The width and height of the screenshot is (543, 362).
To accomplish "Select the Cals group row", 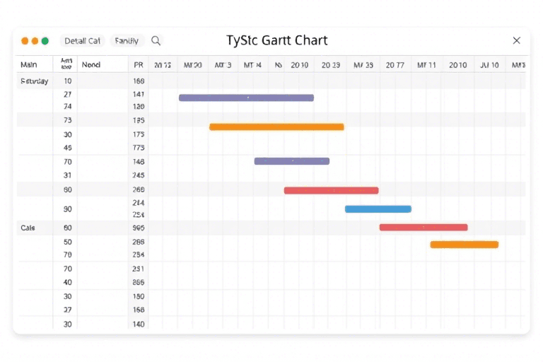I will pos(28,228).
